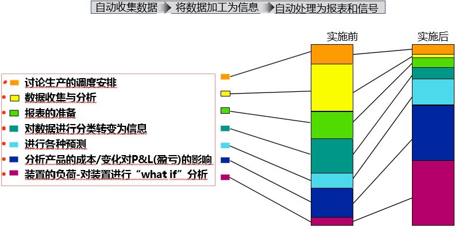The width and height of the screenshot is (455, 228).
Task: Click cyan segment of 实施后 bar
Action: pyautogui.click(x=433, y=92)
